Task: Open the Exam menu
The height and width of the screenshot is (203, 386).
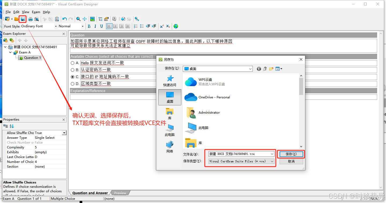Action: [36, 12]
